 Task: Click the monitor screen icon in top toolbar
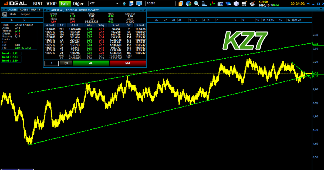click(x=139, y=4)
